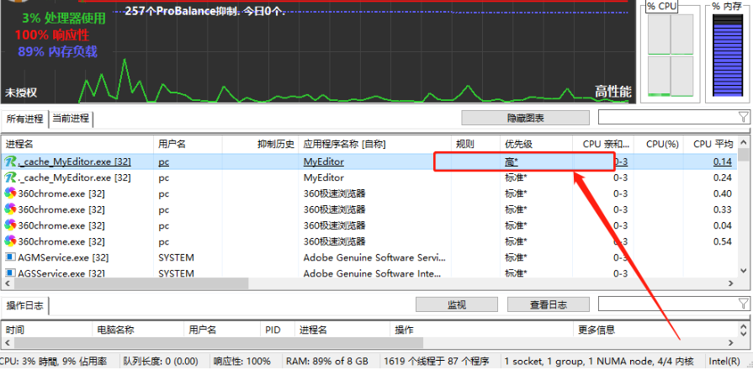The height and width of the screenshot is (370, 753).
Task: Click the SYSTEM user cell for AGMService.exe
Action: tap(176, 257)
